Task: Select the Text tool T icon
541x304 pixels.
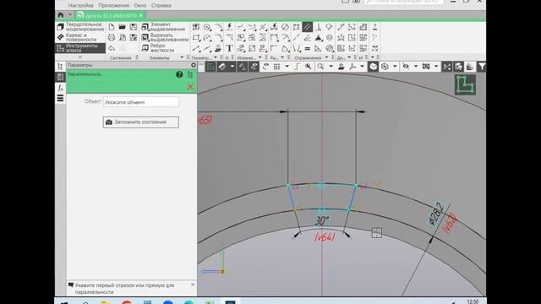Action: (229, 48)
